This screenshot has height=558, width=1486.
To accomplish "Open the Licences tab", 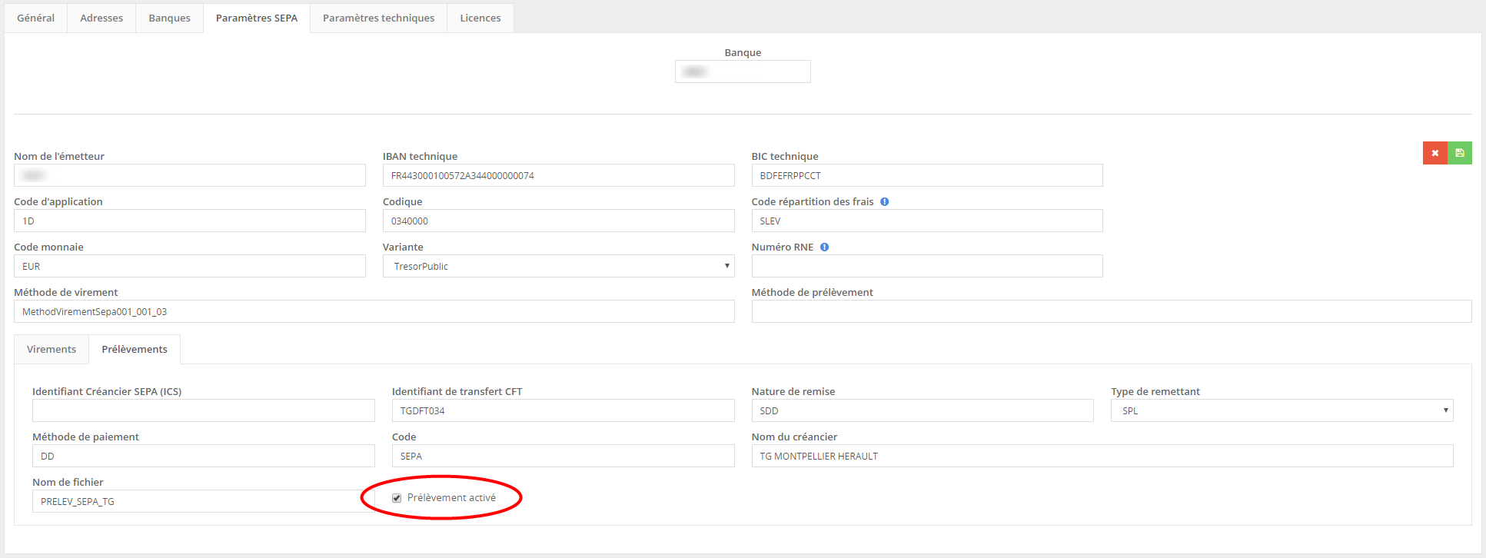I will click(x=480, y=18).
